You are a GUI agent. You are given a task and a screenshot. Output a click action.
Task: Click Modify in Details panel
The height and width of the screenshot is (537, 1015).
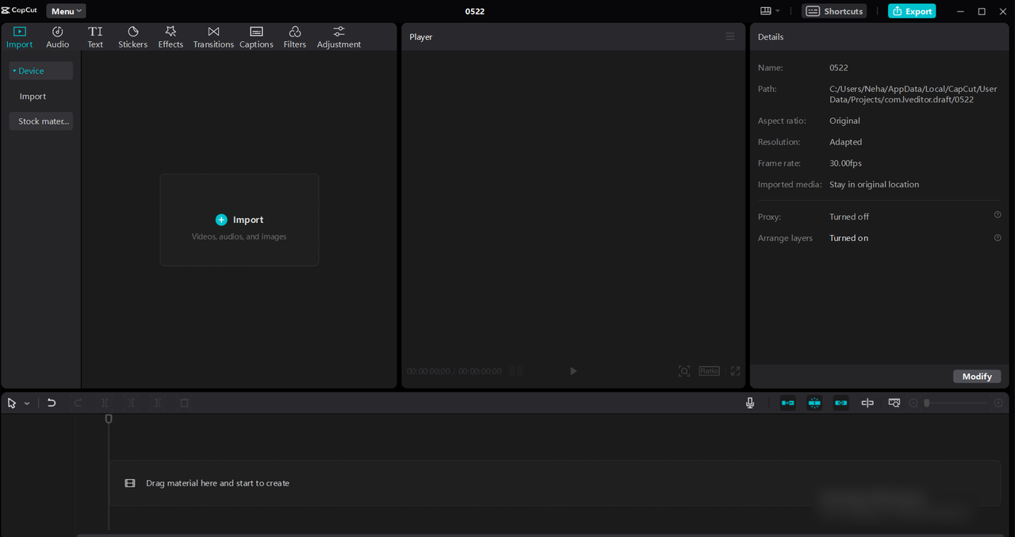977,377
